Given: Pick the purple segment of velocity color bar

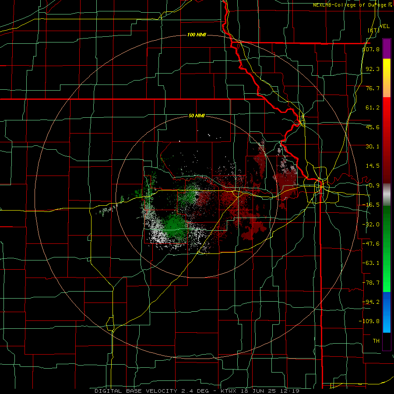Looking at the screenshot, I should [x=387, y=49].
